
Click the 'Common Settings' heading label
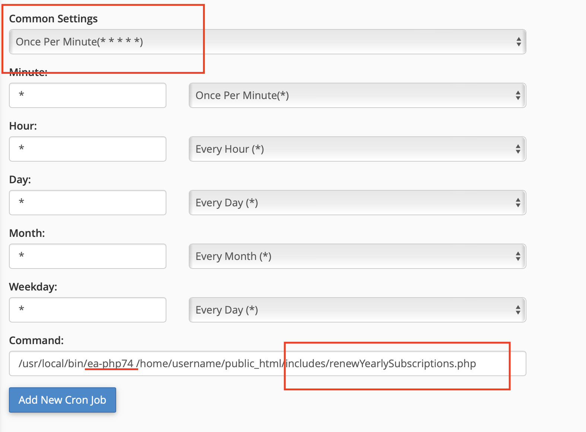point(53,19)
